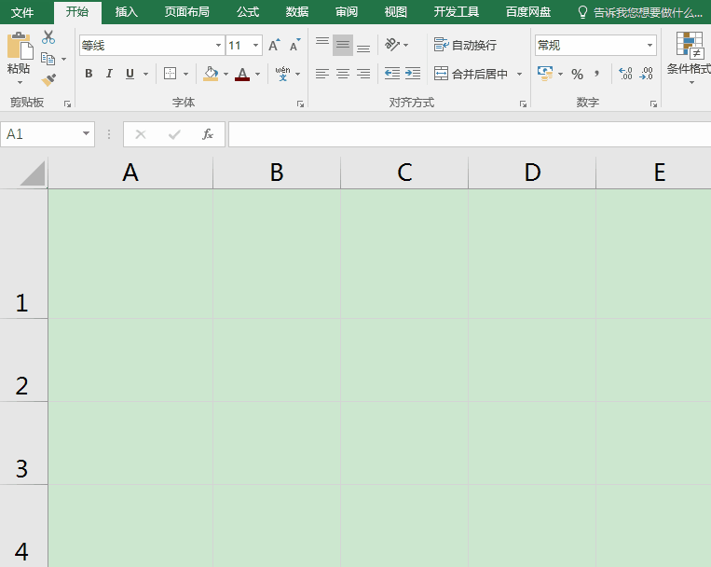
Task: Expand 合并后居中 dropdown arrow
Action: pos(520,74)
